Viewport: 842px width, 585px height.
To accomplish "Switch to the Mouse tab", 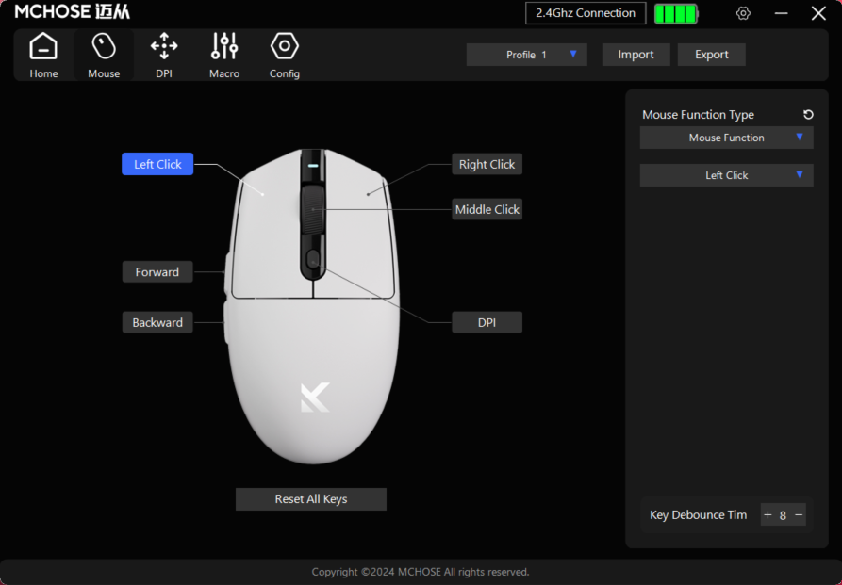I will pos(104,56).
